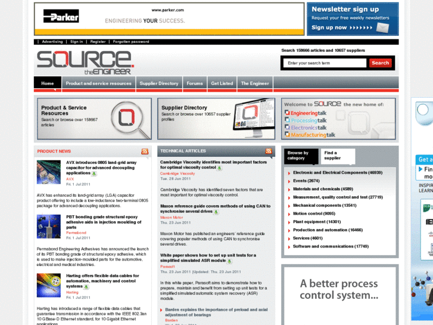Expand Measurement, quality control and test arrow
This screenshot has height=325, width=433.
tap(289, 198)
